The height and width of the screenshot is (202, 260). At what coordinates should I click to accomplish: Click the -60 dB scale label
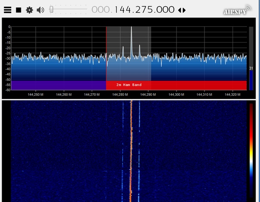click(x=8, y=90)
